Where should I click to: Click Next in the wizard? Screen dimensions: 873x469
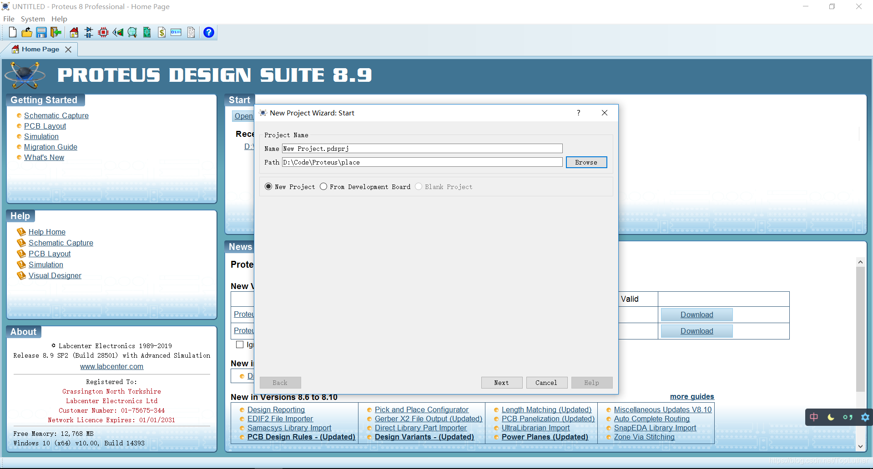[502, 383]
